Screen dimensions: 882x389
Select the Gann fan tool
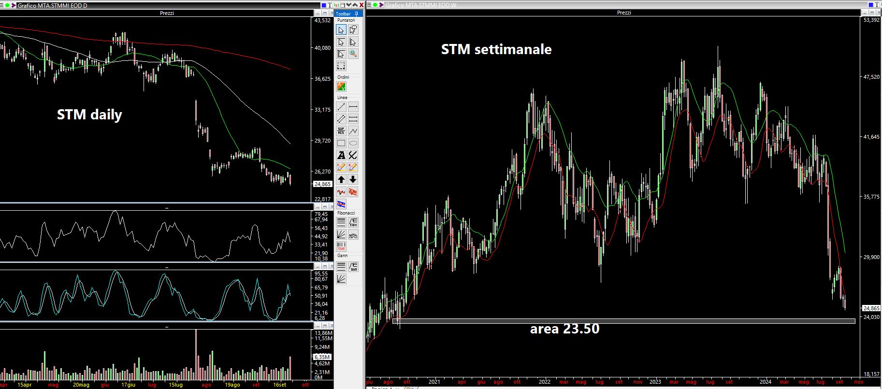coord(341,278)
